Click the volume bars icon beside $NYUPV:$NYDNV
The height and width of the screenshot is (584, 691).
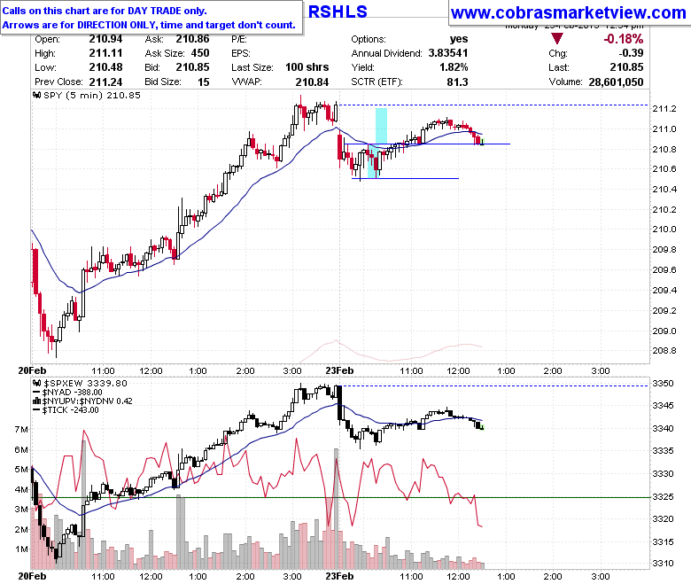(x=37, y=401)
